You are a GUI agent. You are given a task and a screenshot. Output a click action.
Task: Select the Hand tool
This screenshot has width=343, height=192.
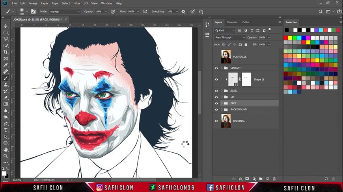click(6, 150)
